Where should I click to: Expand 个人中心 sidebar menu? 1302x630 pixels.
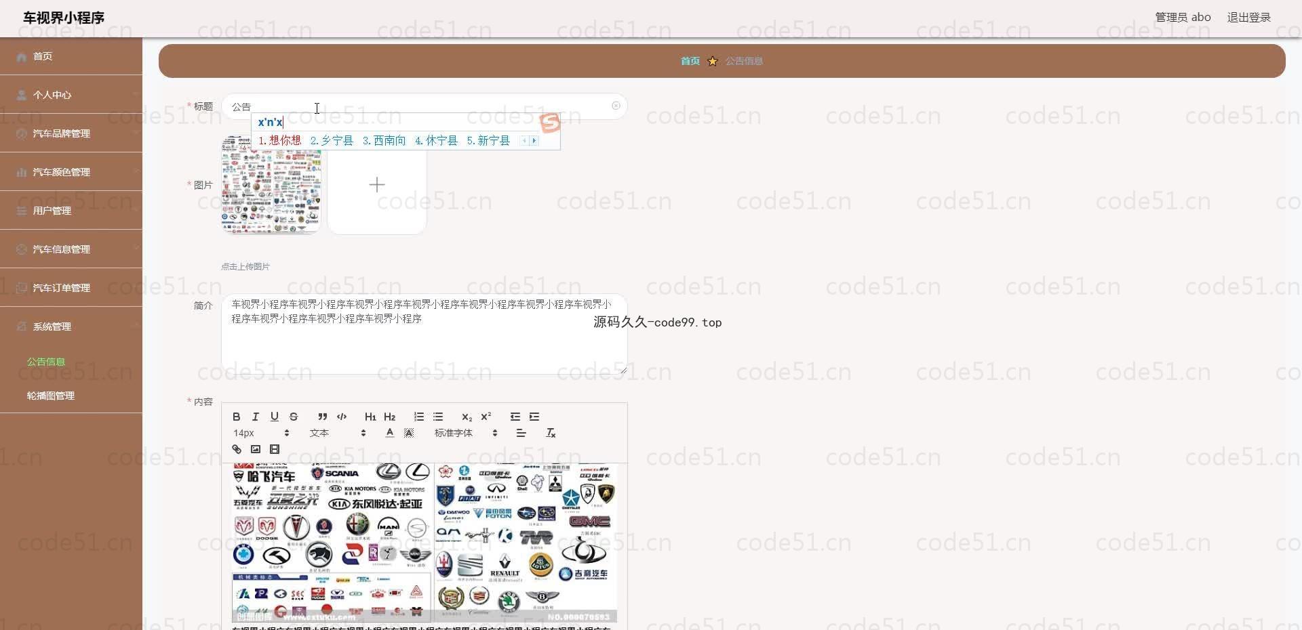[71, 95]
